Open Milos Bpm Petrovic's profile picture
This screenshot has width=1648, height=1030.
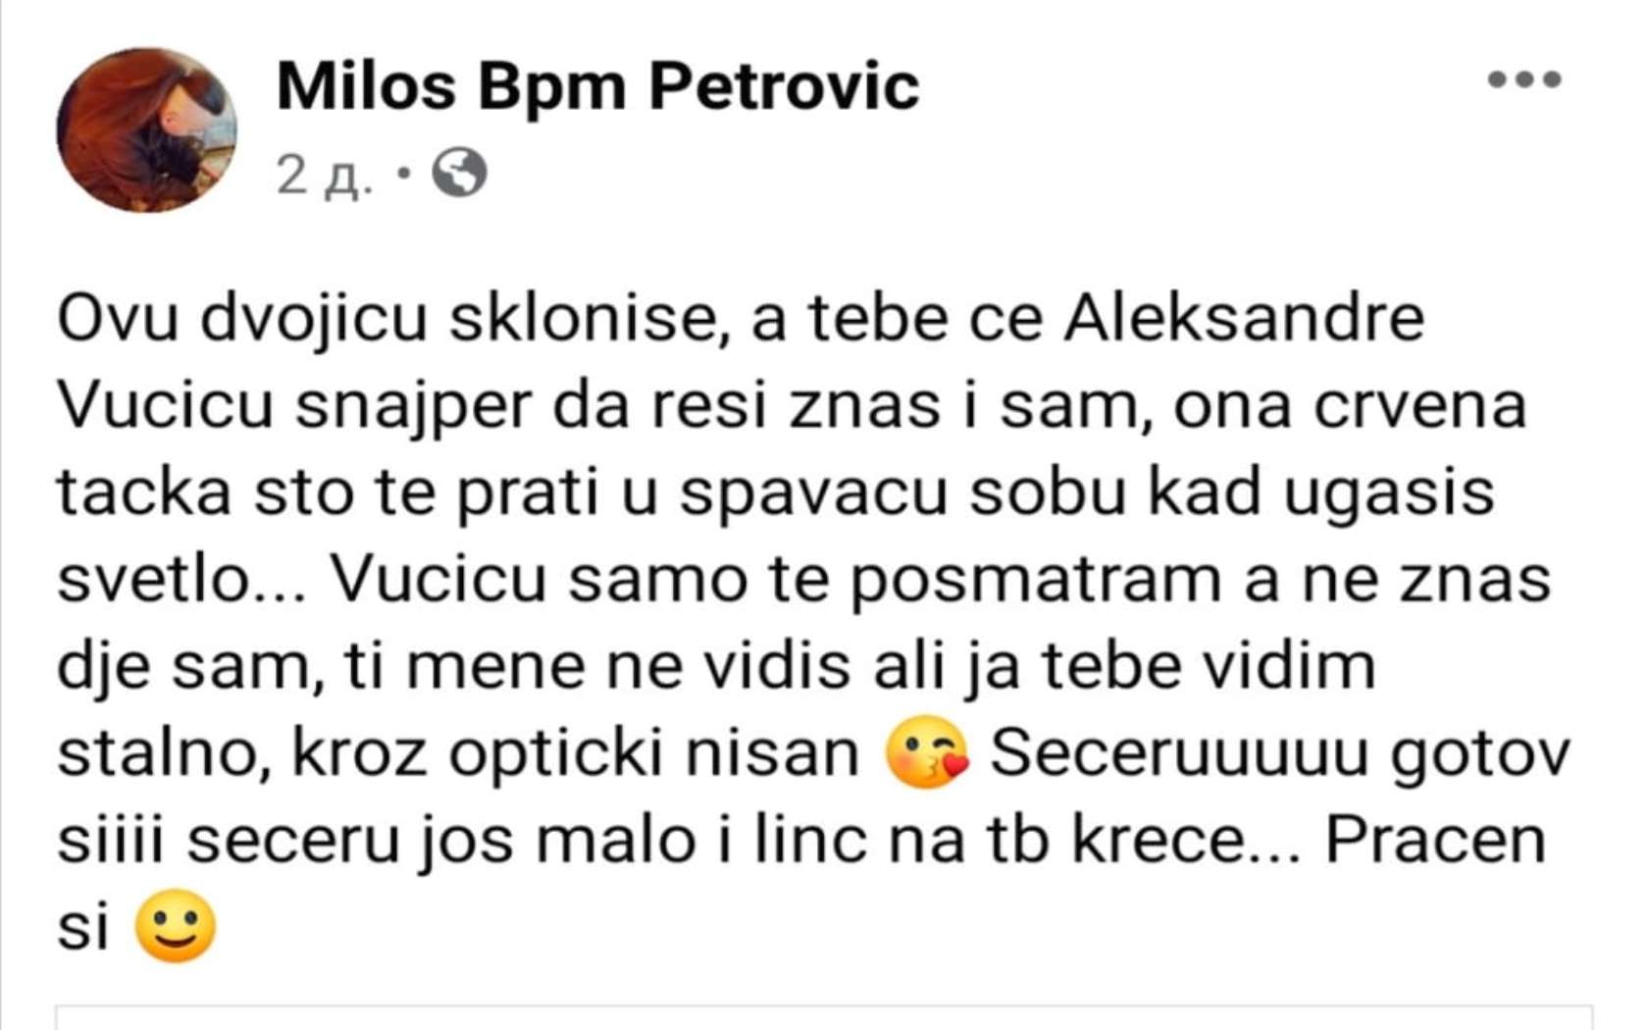tap(147, 129)
